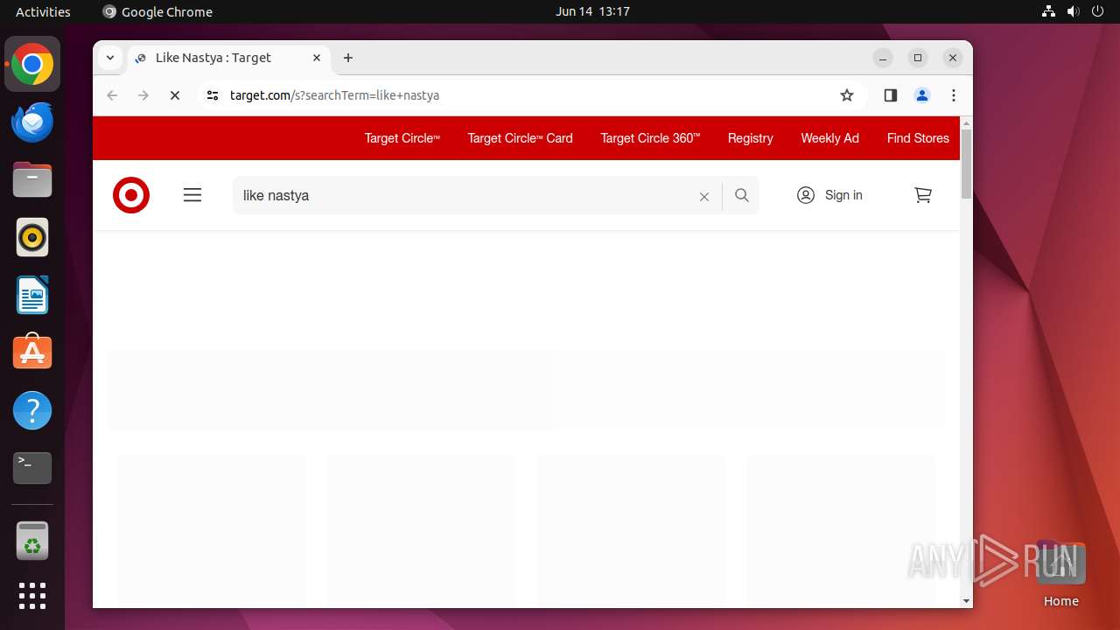The height and width of the screenshot is (630, 1120).
Task: Open Trash from dock
Action: click(32, 541)
